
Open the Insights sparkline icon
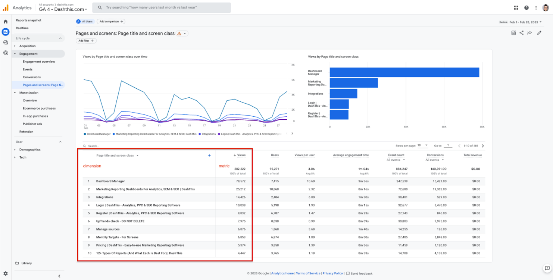click(x=529, y=33)
